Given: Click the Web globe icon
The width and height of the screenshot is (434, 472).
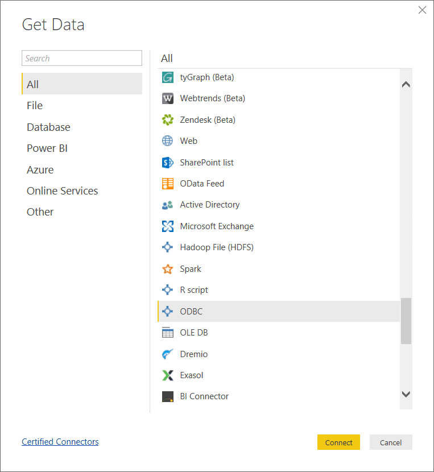Looking at the screenshot, I should tap(167, 141).
